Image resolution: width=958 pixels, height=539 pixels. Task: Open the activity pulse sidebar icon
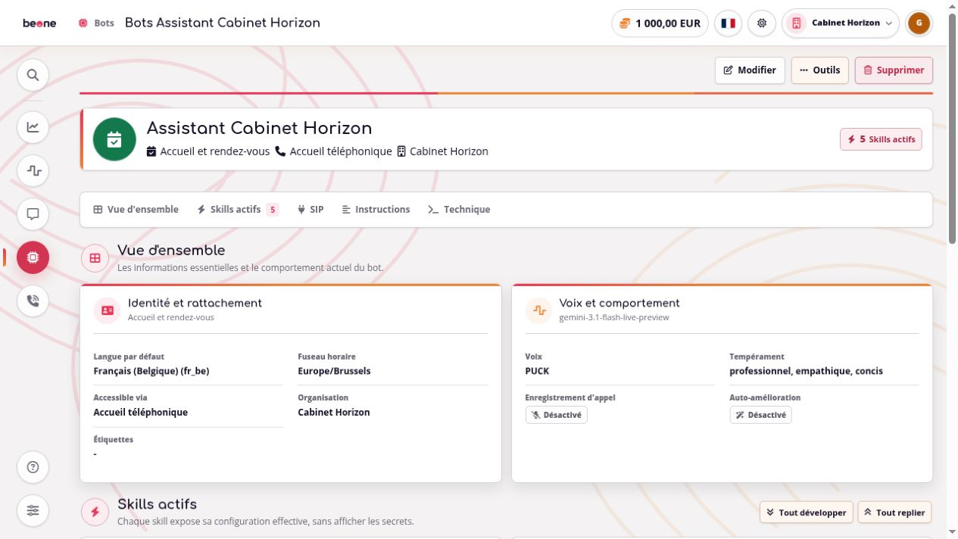click(33, 170)
